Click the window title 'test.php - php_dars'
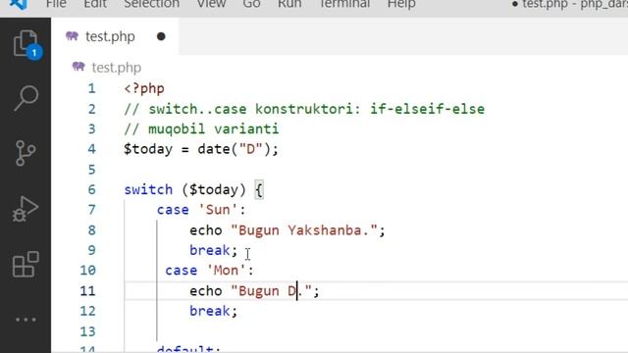 click(x=574, y=4)
